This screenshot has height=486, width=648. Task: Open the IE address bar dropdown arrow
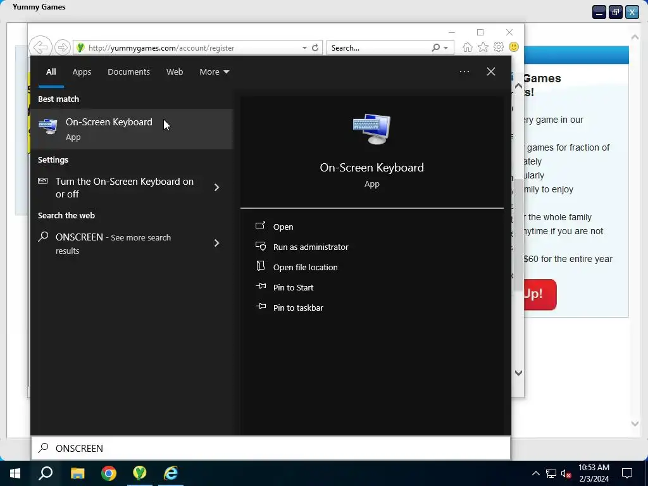(304, 48)
